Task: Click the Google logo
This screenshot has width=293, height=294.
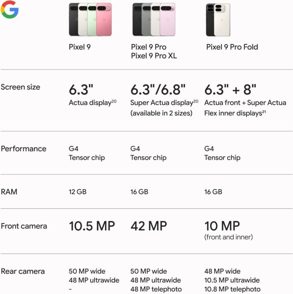Action: [x=9, y=9]
